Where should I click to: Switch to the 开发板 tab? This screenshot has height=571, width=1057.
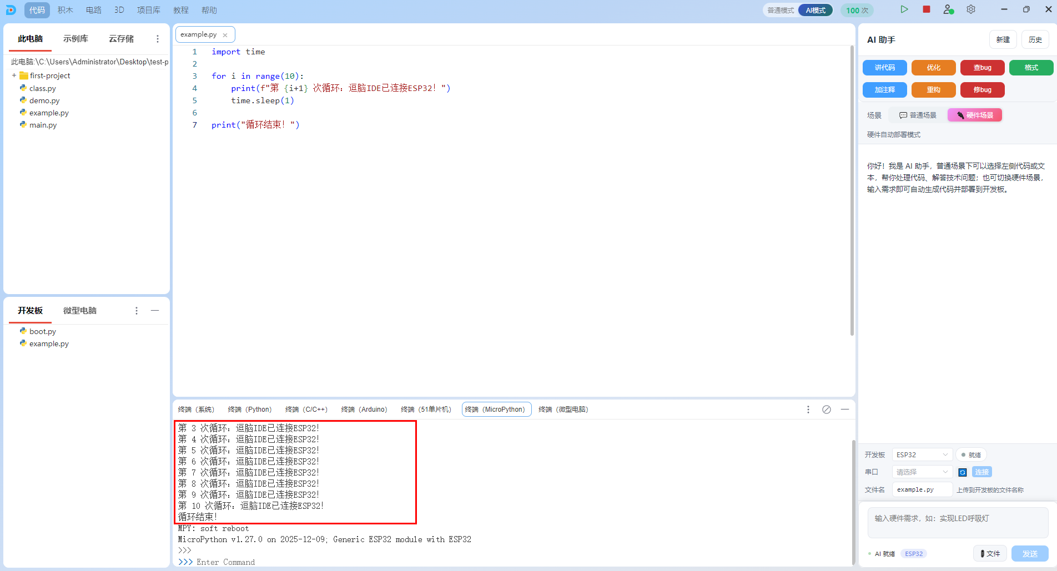click(x=30, y=311)
